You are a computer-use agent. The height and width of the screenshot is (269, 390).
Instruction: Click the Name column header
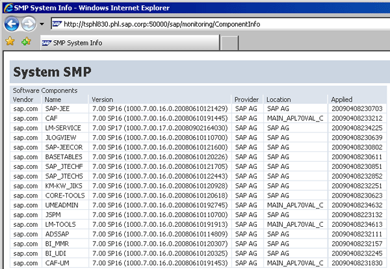coord(53,99)
